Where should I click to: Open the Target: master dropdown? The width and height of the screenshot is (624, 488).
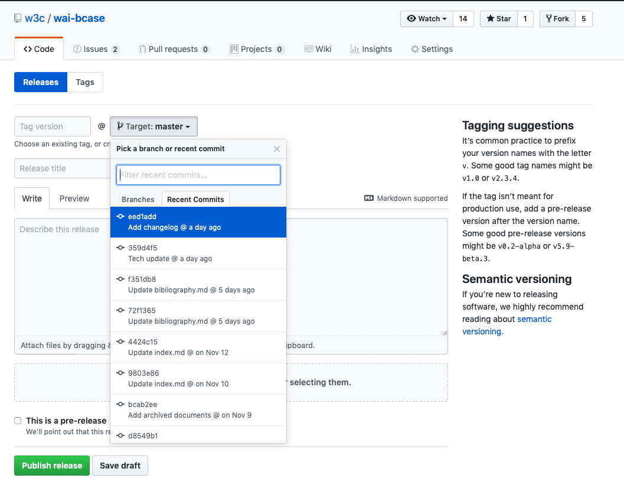(153, 126)
